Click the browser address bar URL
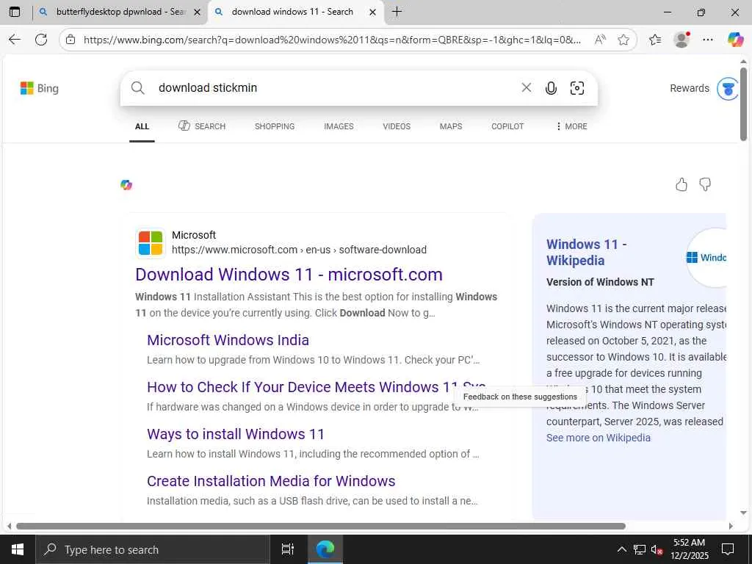The height and width of the screenshot is (564, 752). [332, 40]
